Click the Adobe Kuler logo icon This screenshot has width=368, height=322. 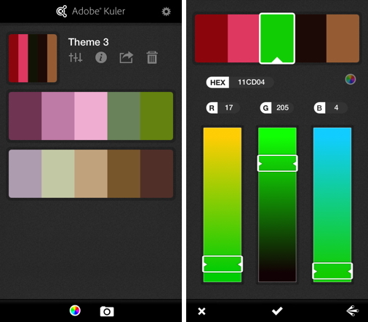coord(62,12)
